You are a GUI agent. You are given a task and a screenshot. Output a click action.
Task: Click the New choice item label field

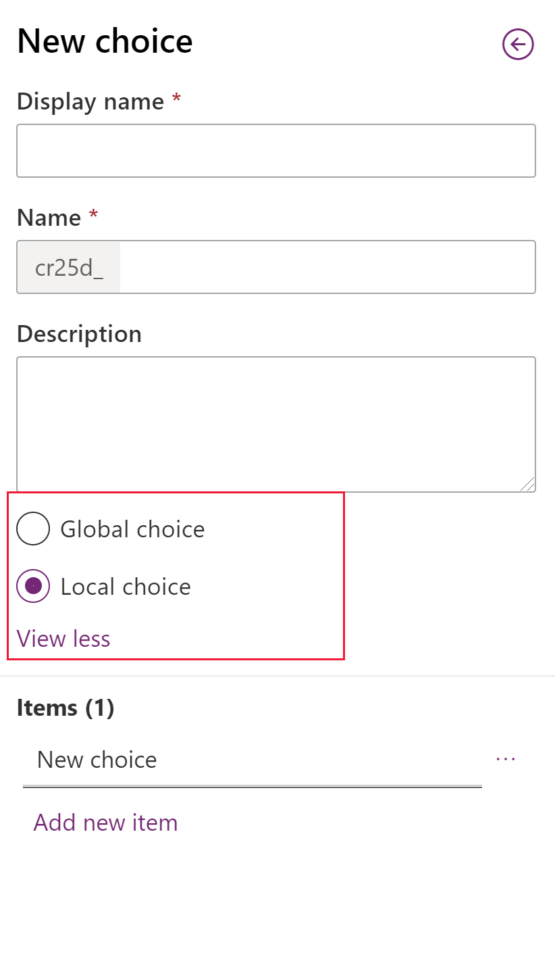(x=253, y=760)
